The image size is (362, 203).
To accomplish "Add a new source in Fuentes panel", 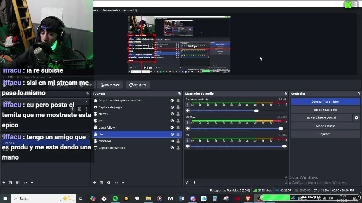I will (95, 182).
